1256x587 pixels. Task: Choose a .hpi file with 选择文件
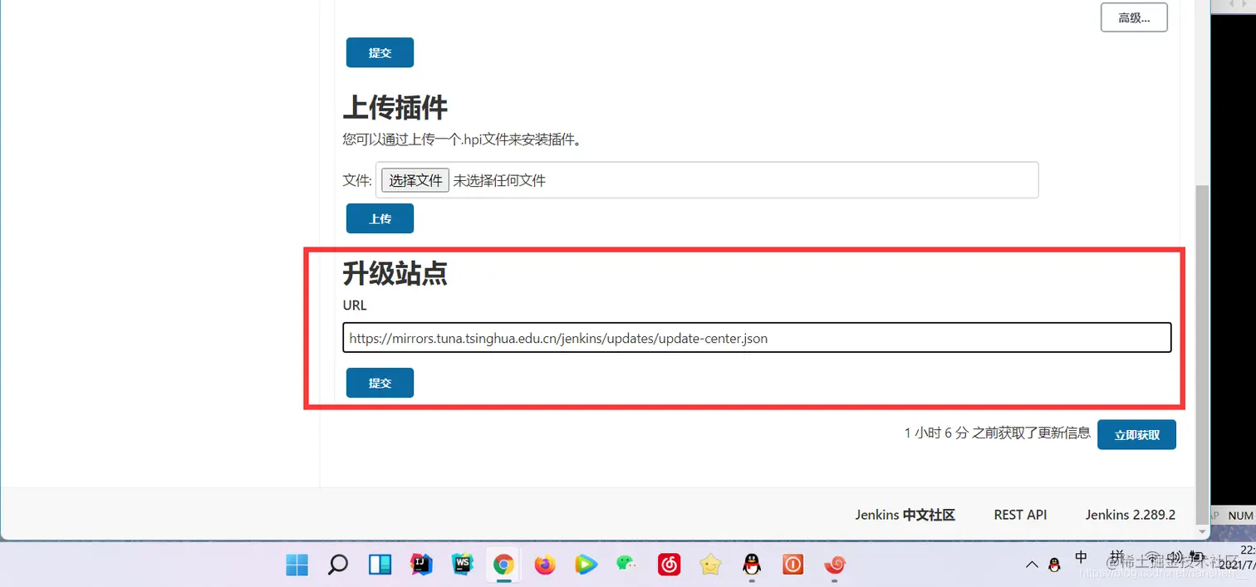pyautogui.click(x=415, y=180)
